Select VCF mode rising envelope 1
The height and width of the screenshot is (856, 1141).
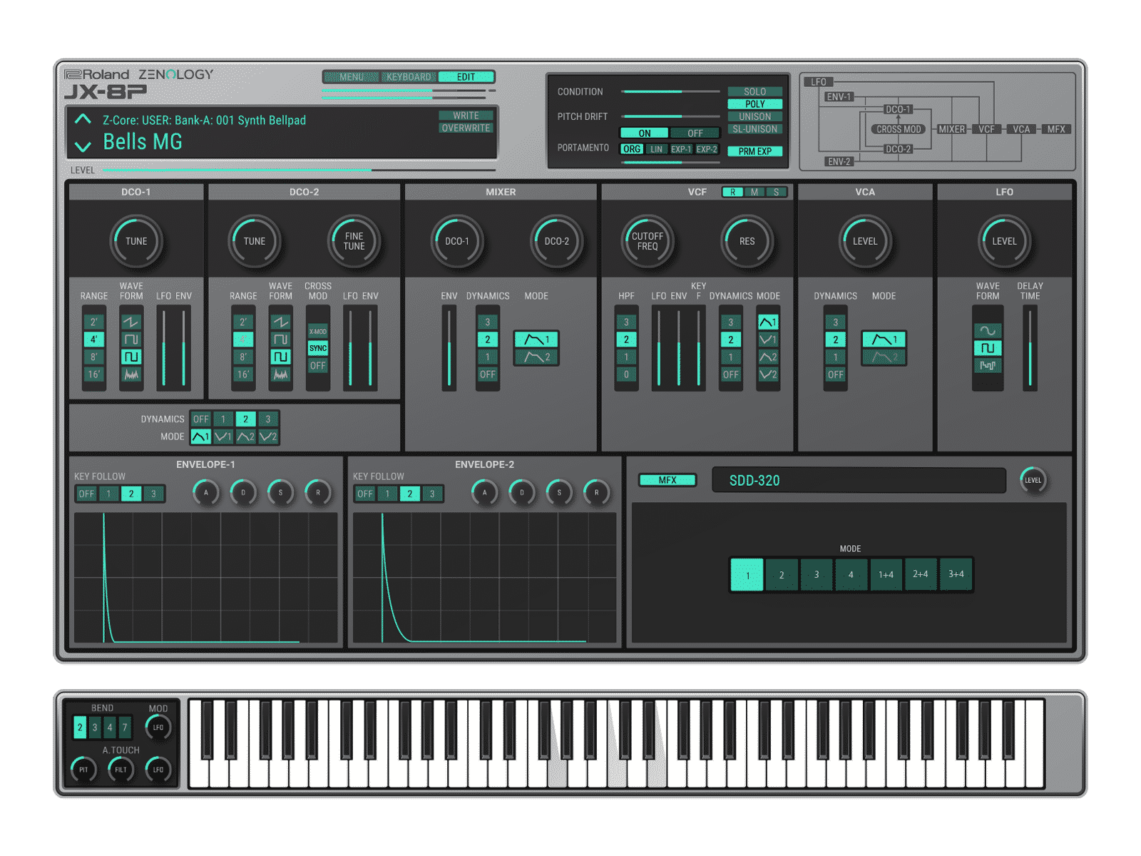click(768, 322)
